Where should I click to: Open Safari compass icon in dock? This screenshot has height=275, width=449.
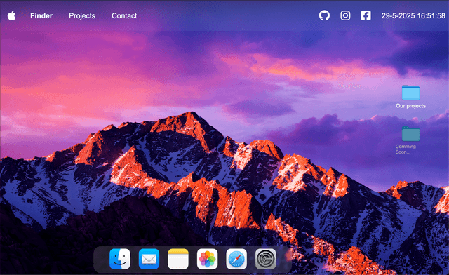[236, 259]
